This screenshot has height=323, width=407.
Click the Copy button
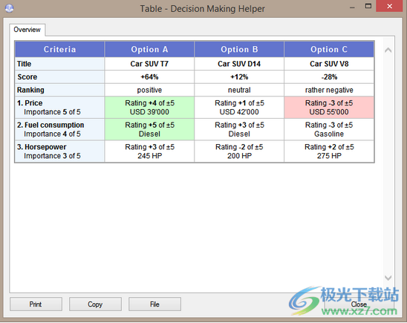(x=95, y=304)
